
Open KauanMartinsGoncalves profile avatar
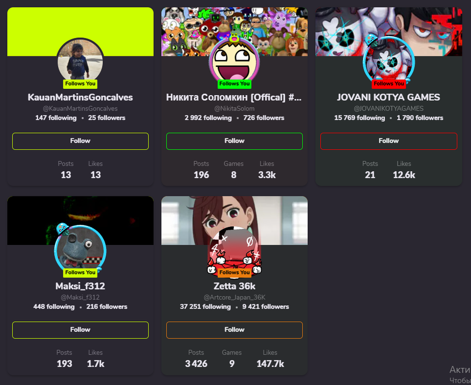(x=80, y=62)
